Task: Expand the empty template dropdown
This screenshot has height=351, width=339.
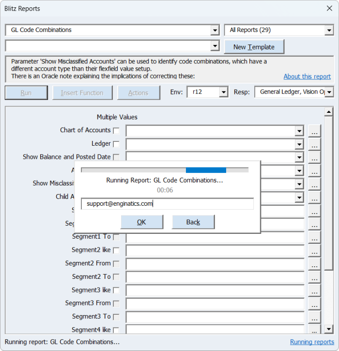Action: coord(215,46)
